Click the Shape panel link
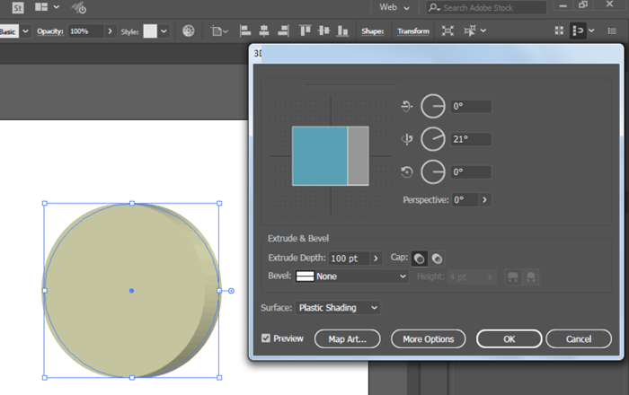 373,31
